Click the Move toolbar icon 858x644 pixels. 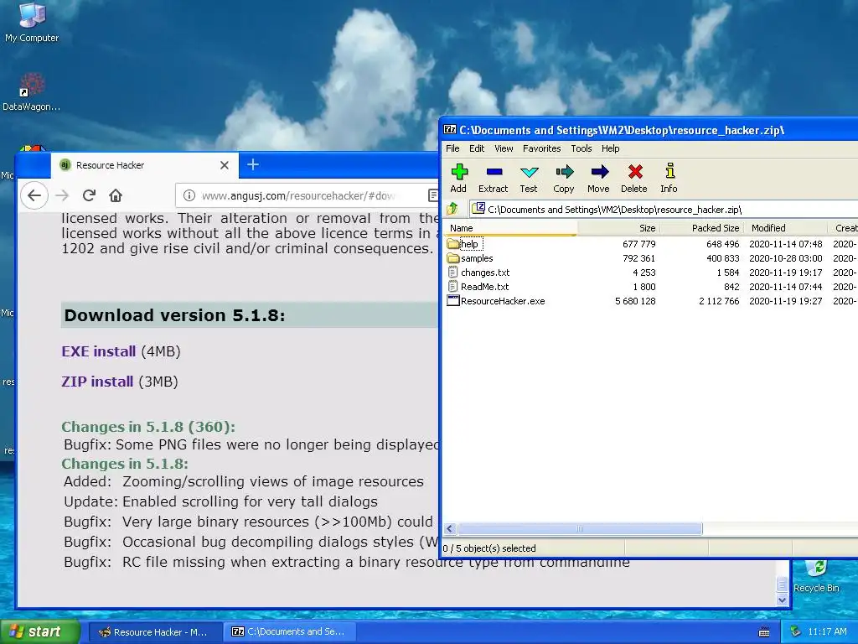[x=598, y=178]
